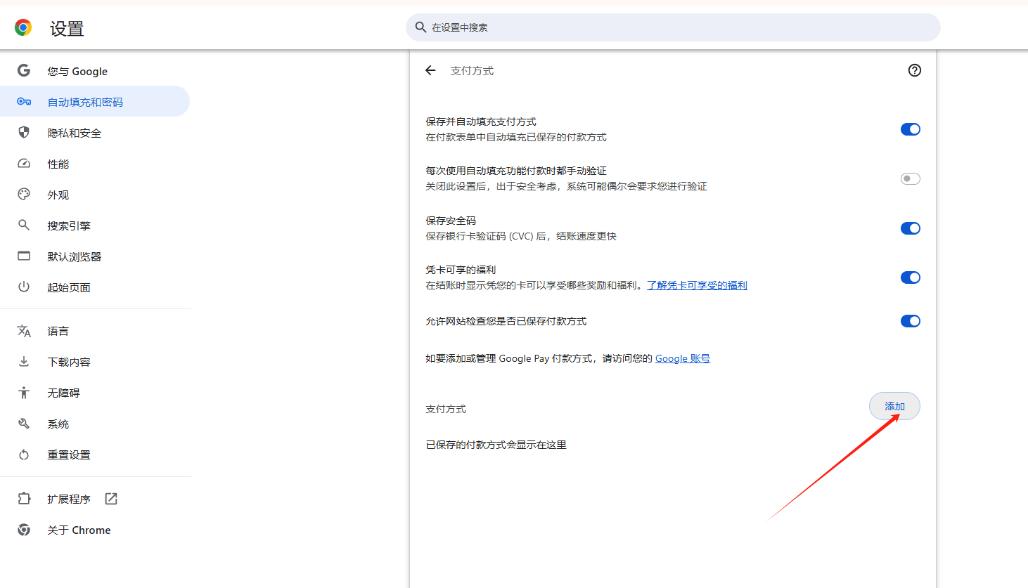Toggle 保存安全码 switch
The width and height of the screenshot is (1028, 588).
pos(910,228)
